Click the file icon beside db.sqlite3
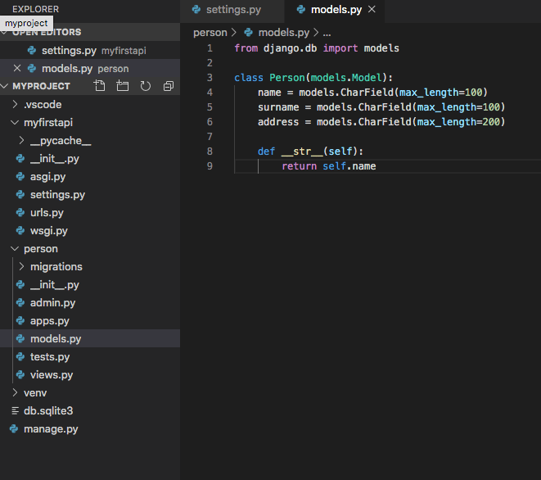Image resolution: width=541 pixels, height=480 pixels. pyautogui.click(x=16, y=410)
